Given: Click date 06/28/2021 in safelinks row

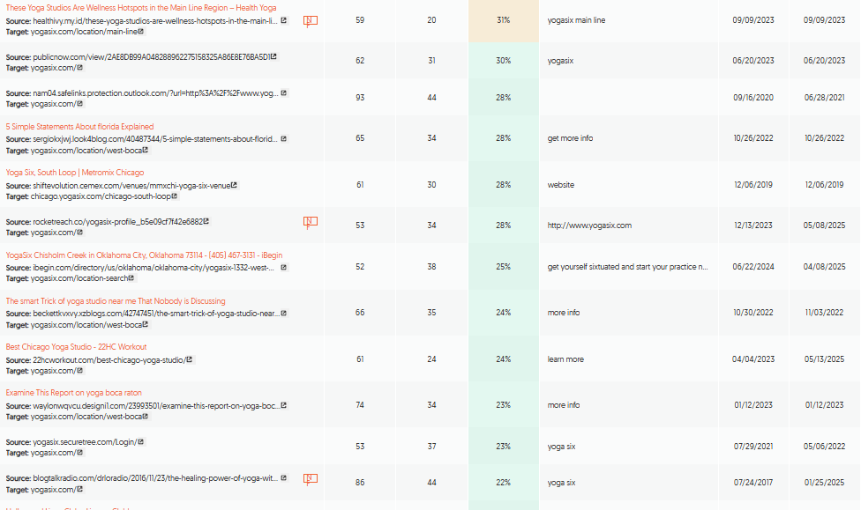Looking at the screenshot, I should (824, 98).
